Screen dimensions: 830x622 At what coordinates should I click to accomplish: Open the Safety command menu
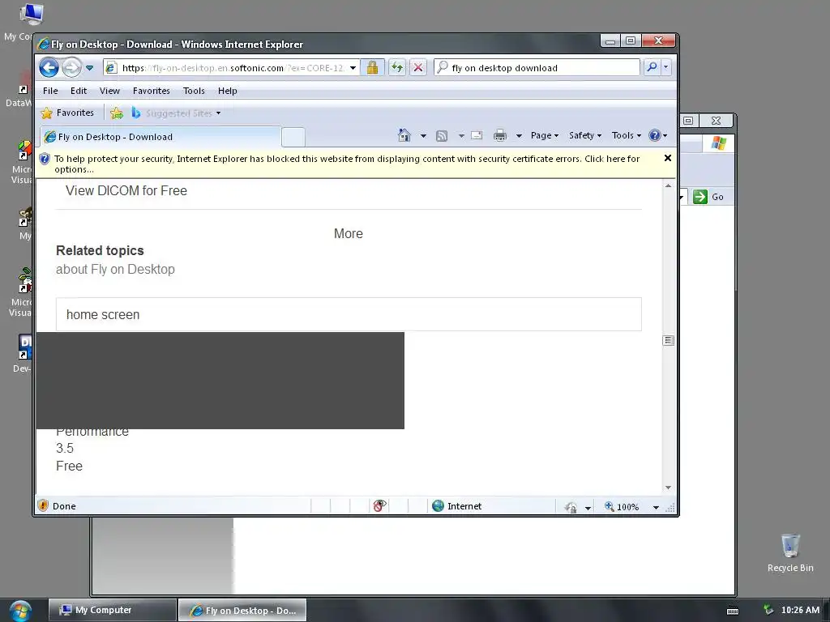coord(585,135)
